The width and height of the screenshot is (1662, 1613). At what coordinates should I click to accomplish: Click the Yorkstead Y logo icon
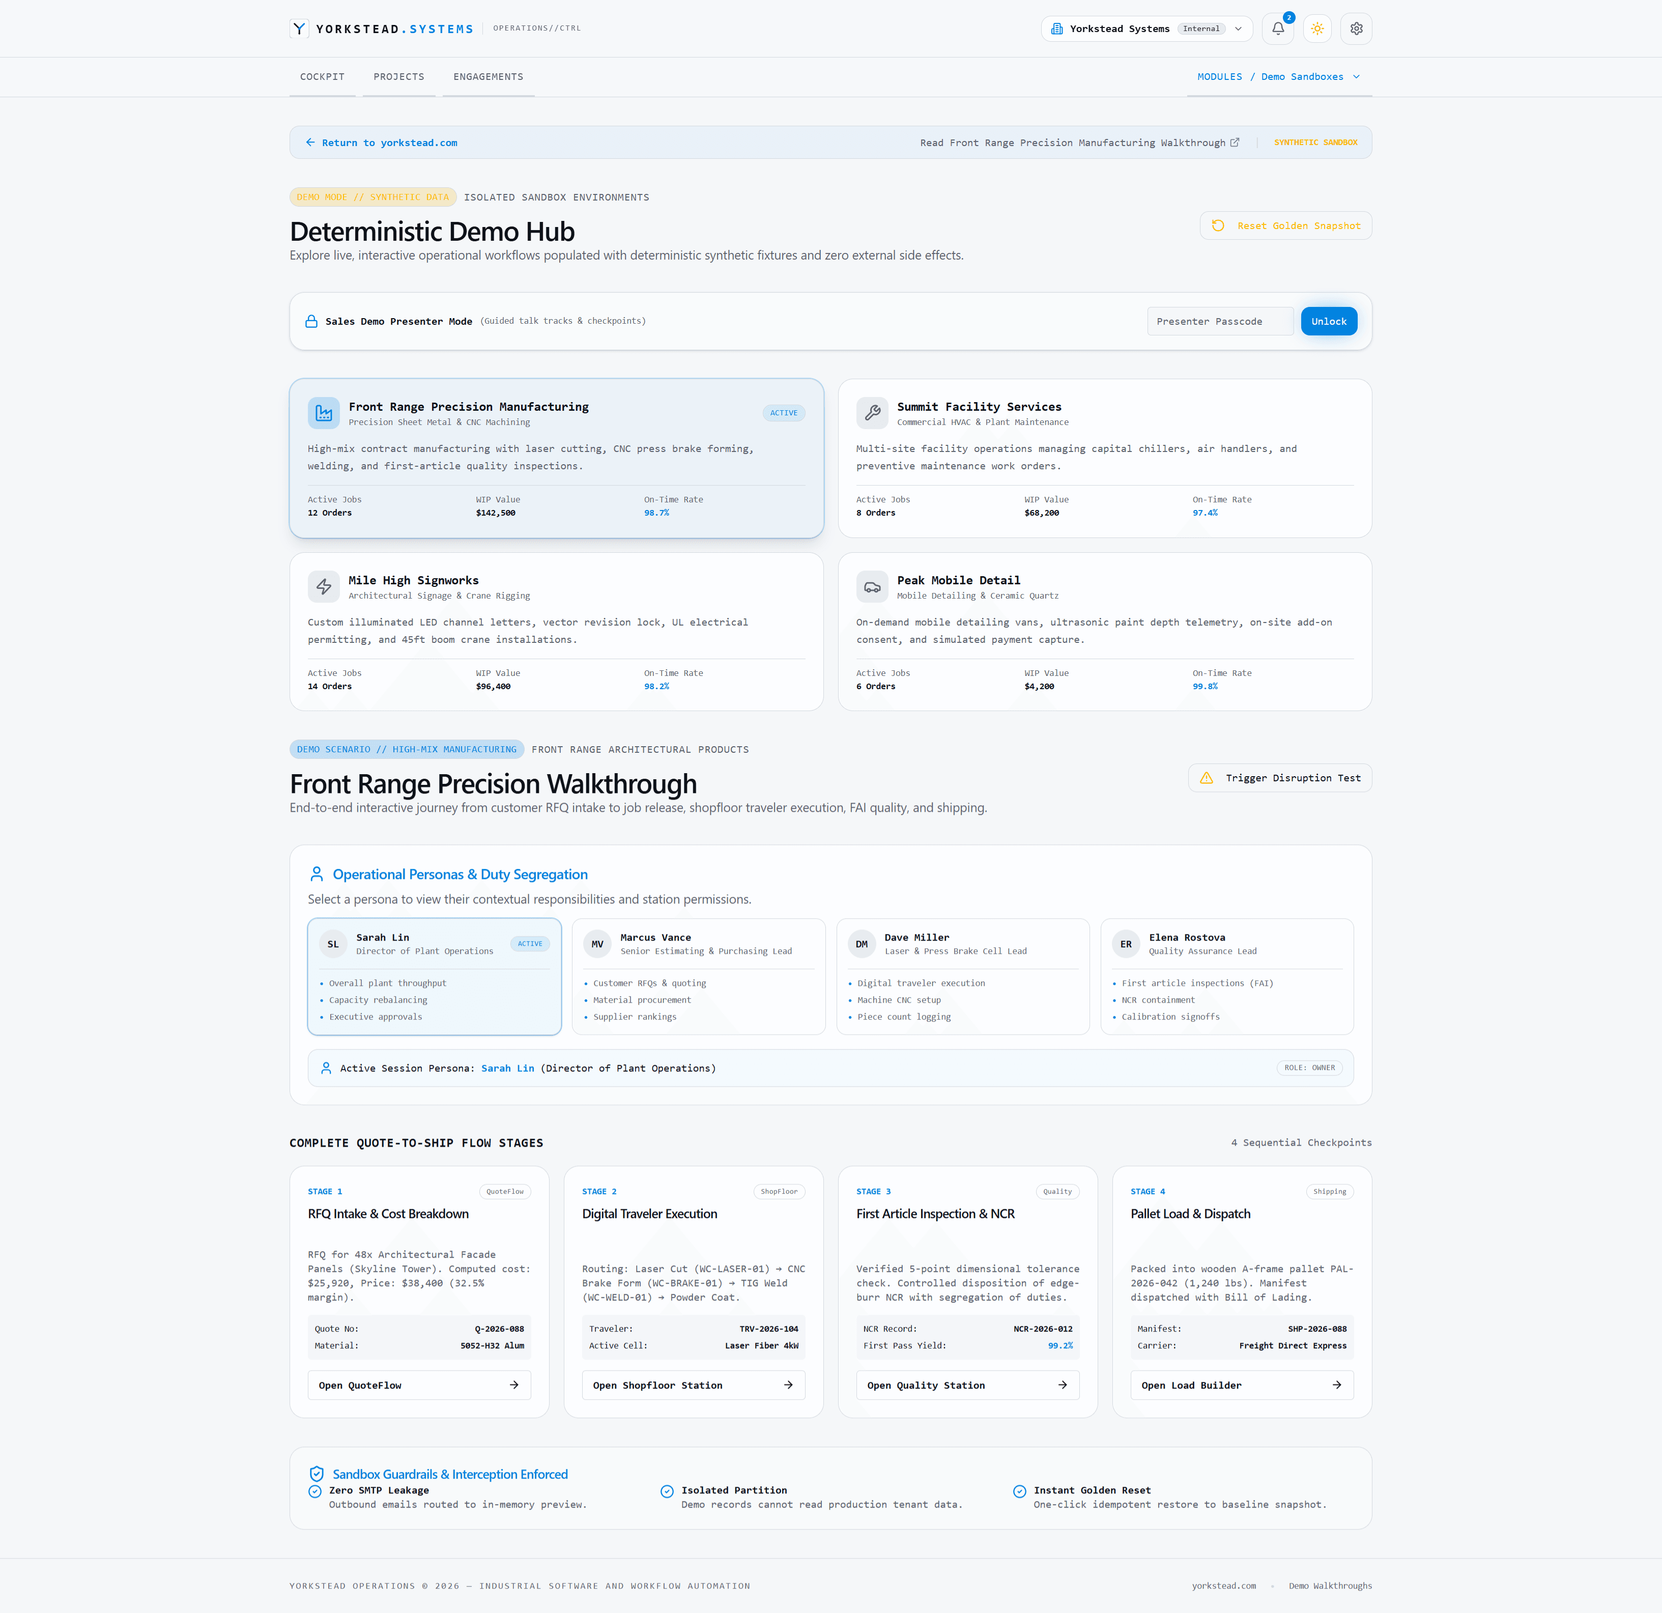(x=299, y=29)
